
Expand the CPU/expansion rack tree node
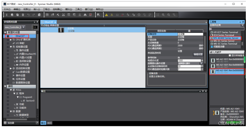click(11, 40)
